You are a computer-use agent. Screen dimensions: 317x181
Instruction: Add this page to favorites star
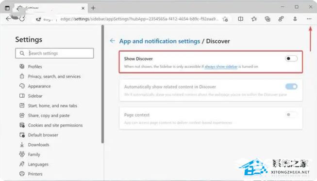225,19
